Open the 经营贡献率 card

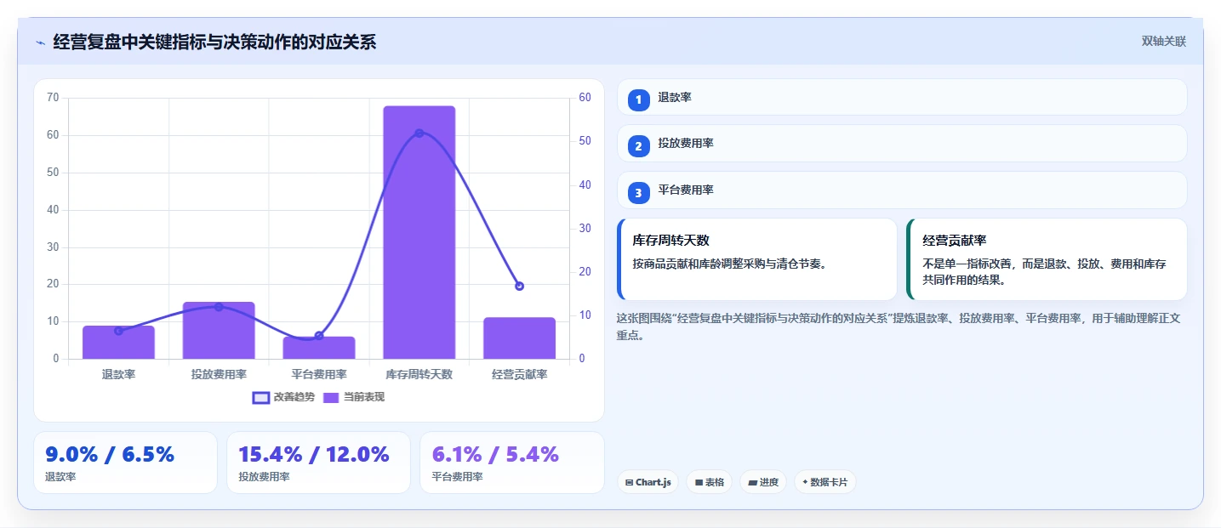1047,259
